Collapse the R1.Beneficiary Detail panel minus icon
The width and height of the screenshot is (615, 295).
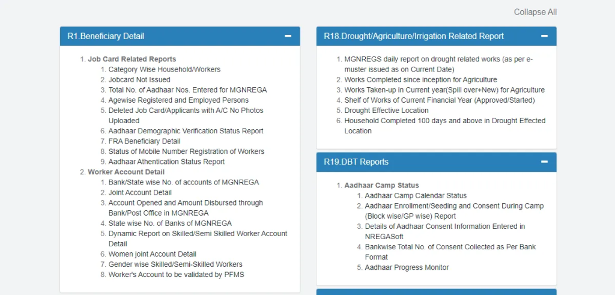pos(288,36)
